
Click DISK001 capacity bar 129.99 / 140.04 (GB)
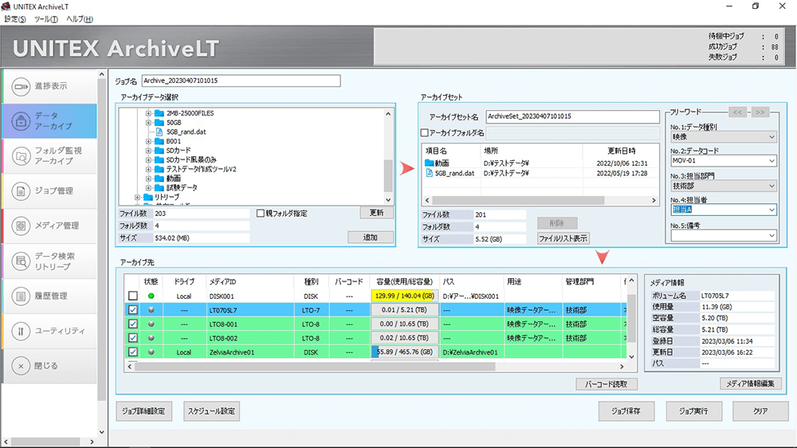(x=405, y=296)
